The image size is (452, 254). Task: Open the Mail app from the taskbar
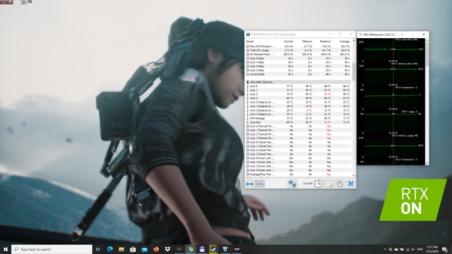pyautogui.click(x=144, y=250)
